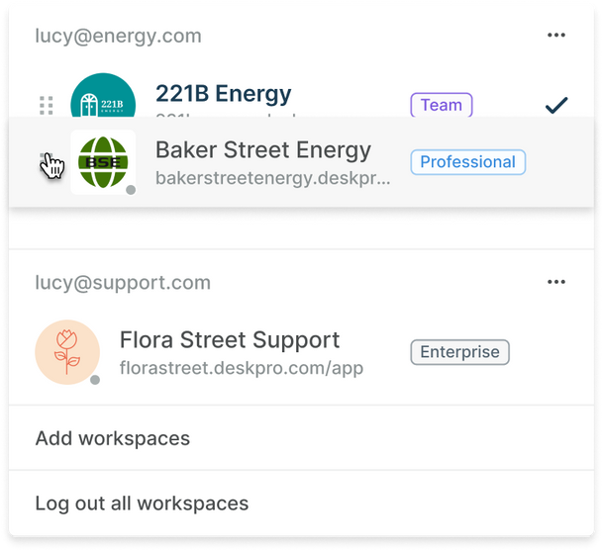Select the Baker Street Energy workspace name

[263, 150]
